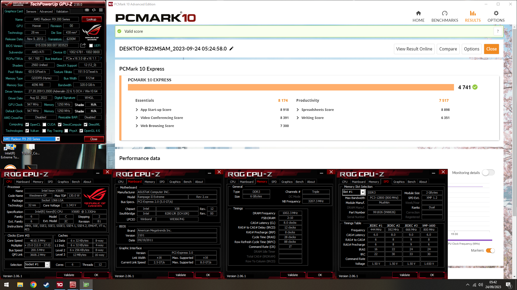Open About tab in SPD CPU-Z window

(423, 182)
